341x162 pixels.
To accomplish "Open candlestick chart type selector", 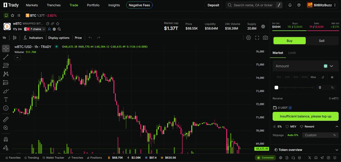I will point(15,38).
